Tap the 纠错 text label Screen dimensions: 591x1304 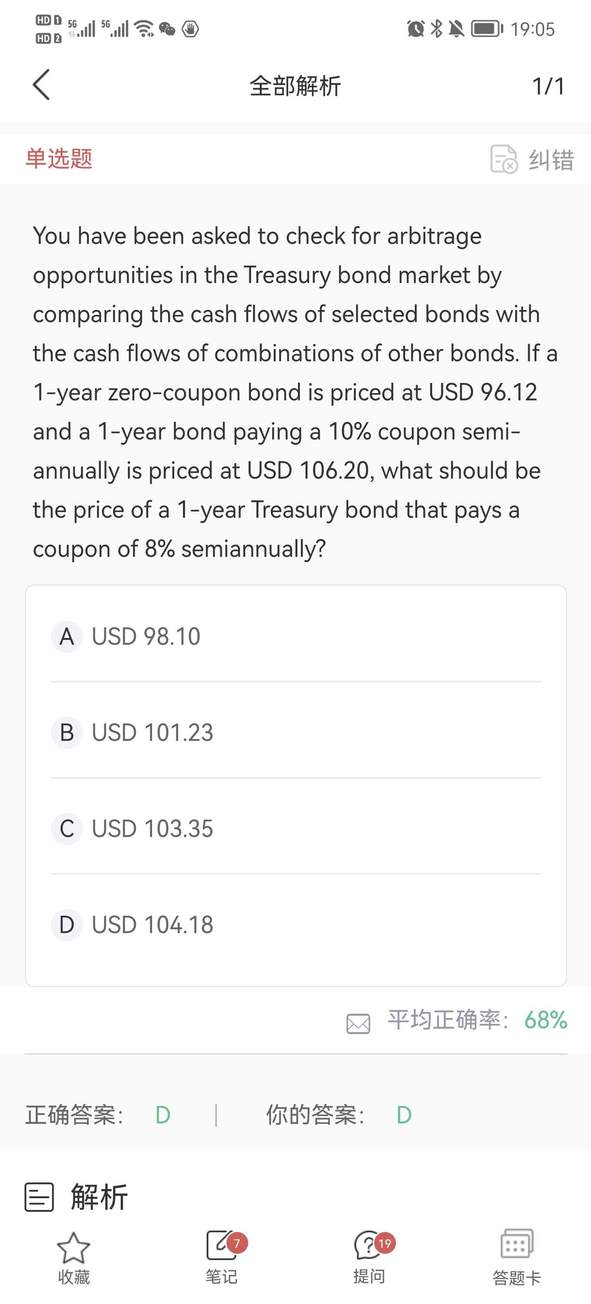click(551, 160)
